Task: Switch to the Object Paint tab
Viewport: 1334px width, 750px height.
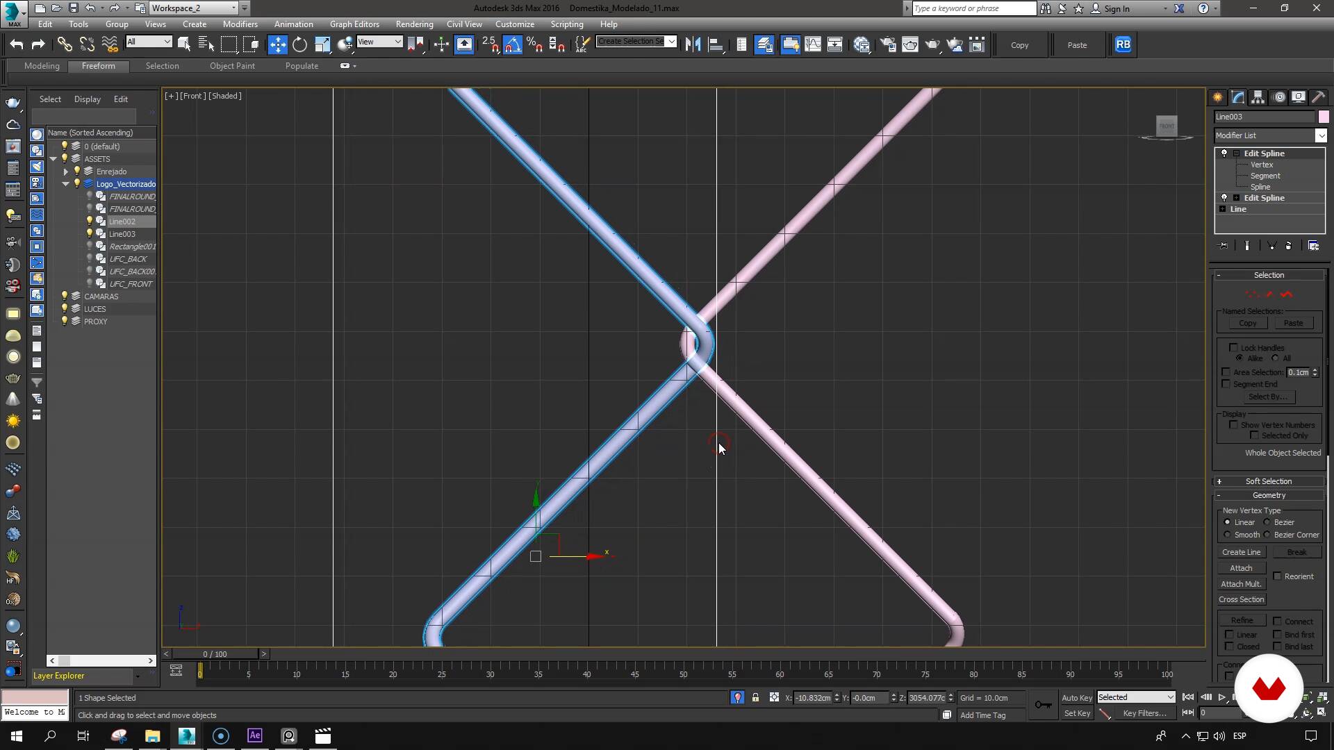Action: pos(232,66)
